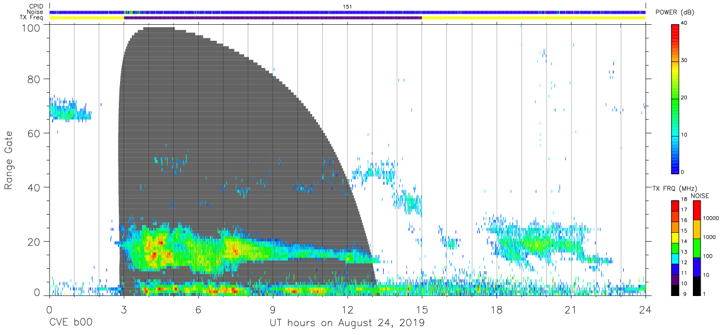The height and width of the screenshot is (335, 726).
Task: Click the 18 tick on UT hours axis
Action: point(497,309)
